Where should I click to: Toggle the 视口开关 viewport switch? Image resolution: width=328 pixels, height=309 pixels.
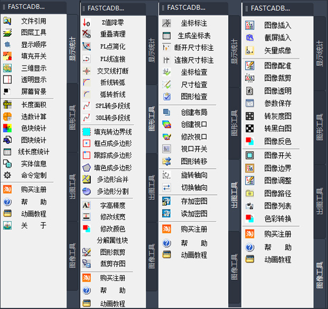click(194, 149)
